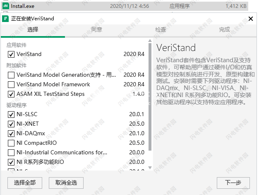The image size is (259, 195).
Task: Click the VeriStand installer title bar icon
Action: click(x=5, y=19)
